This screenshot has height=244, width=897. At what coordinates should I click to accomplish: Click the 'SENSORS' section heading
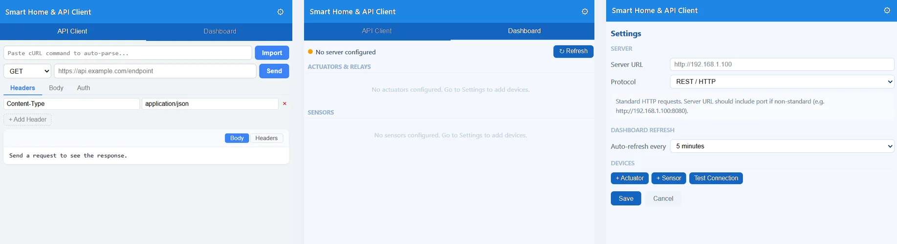click(321, 112)
